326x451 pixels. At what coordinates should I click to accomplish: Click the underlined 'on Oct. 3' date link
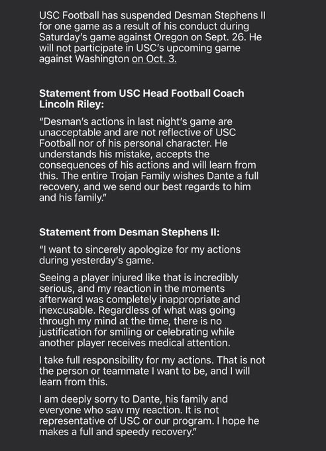(154, 58)
